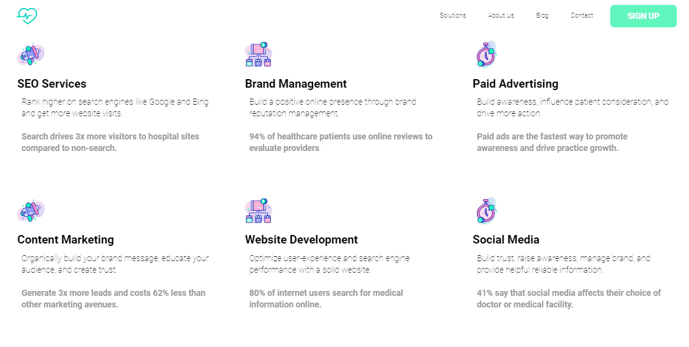Click the stopwatch icon above Social Media
The height and width of the screenshot is (347, 689).
tap(486, 211)
